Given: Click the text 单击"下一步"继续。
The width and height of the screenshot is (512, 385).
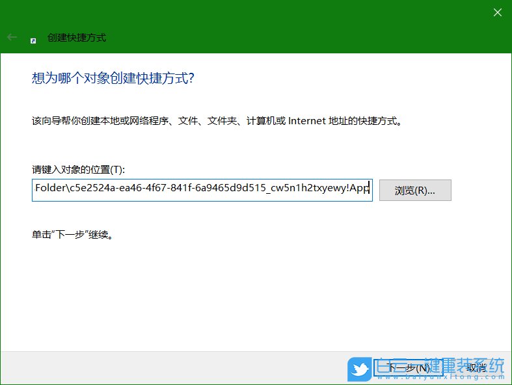Looking at the screenshot, I should (x=72, y=235).
